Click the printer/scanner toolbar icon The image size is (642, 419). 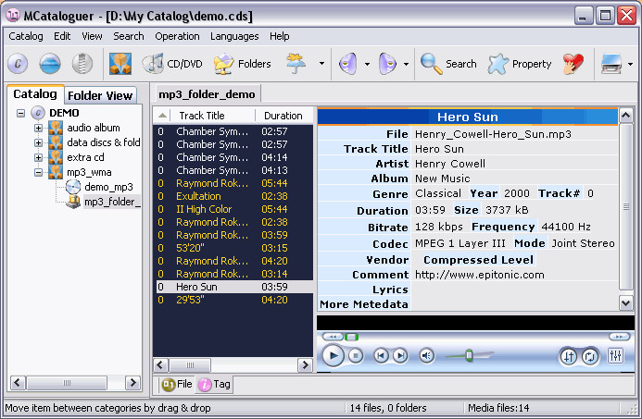[611, 64]
